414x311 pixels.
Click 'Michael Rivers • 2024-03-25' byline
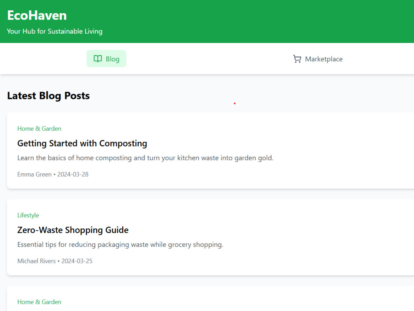[x=55, y=261]
